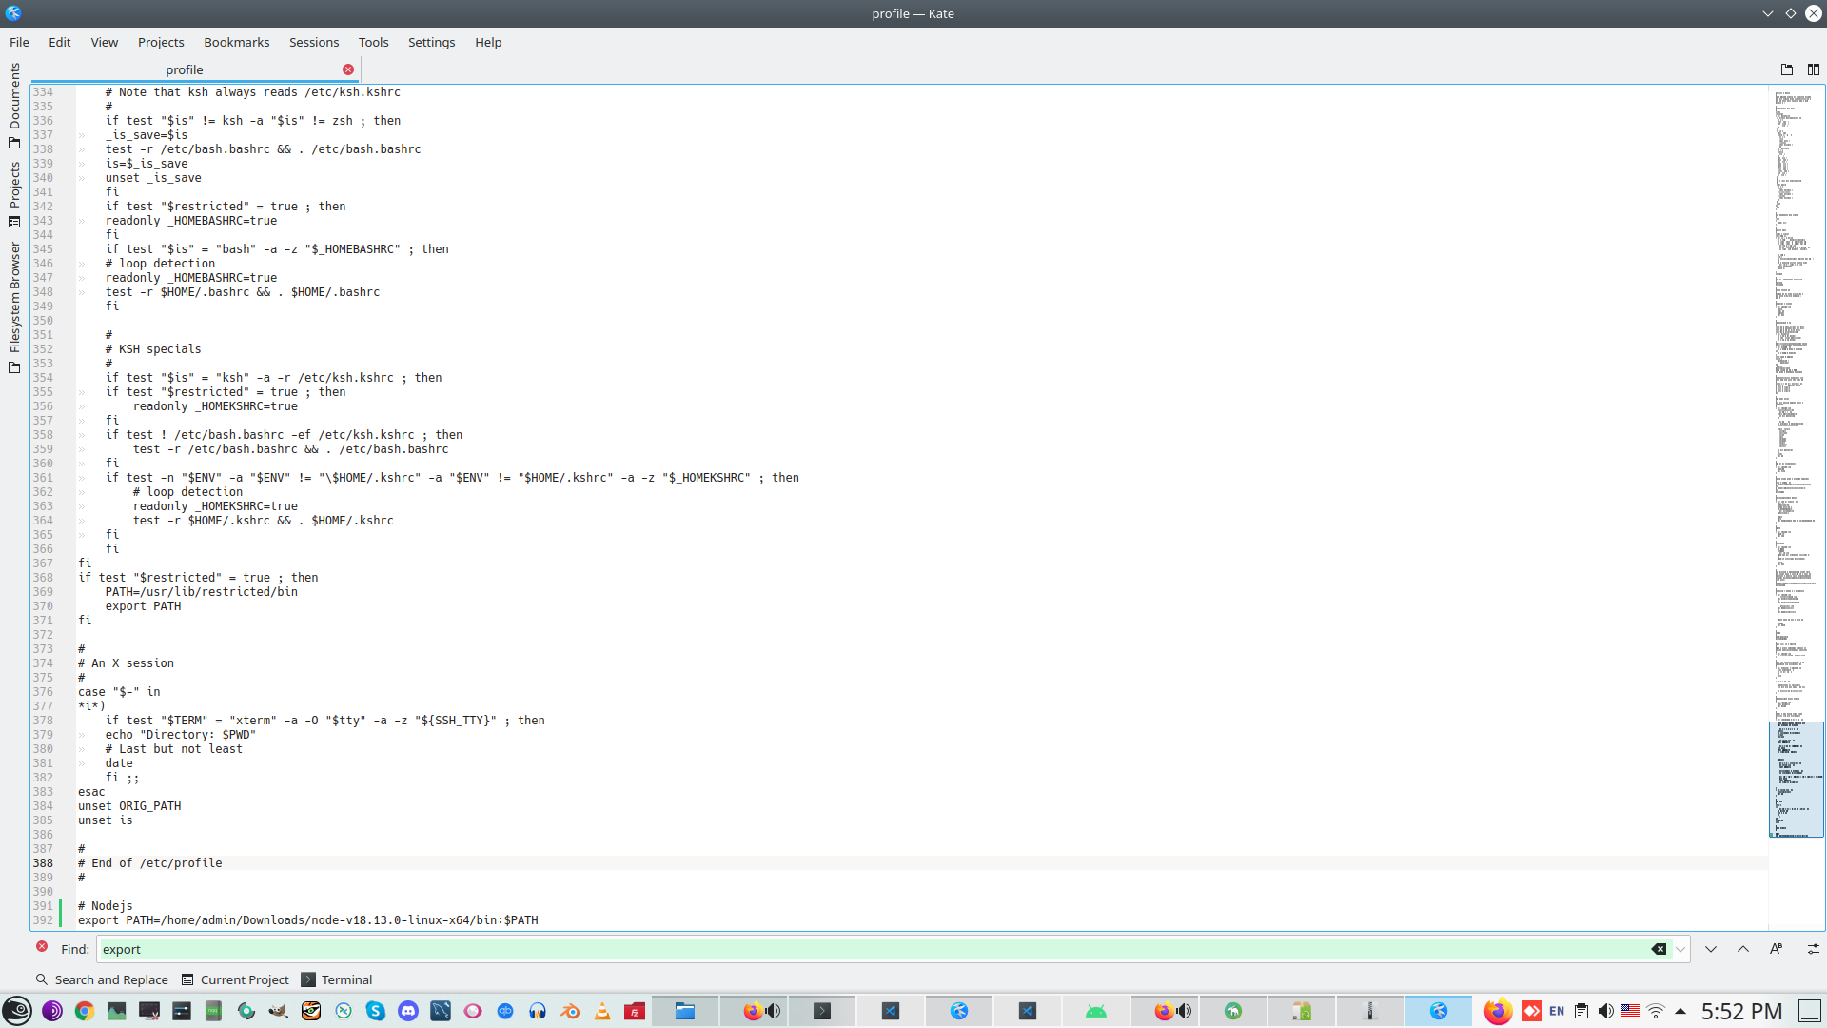Open the split view options icon
The height and width of the screenshot is (1028, 1827).
[x=1813, y=69]
